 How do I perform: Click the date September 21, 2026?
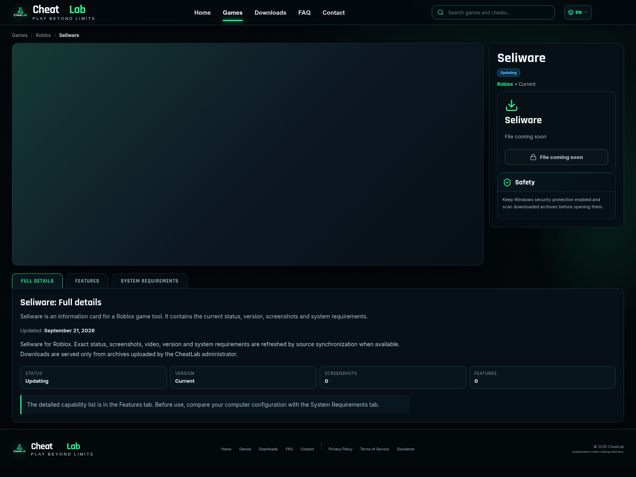pyautogui.click(x=70, y=331)
